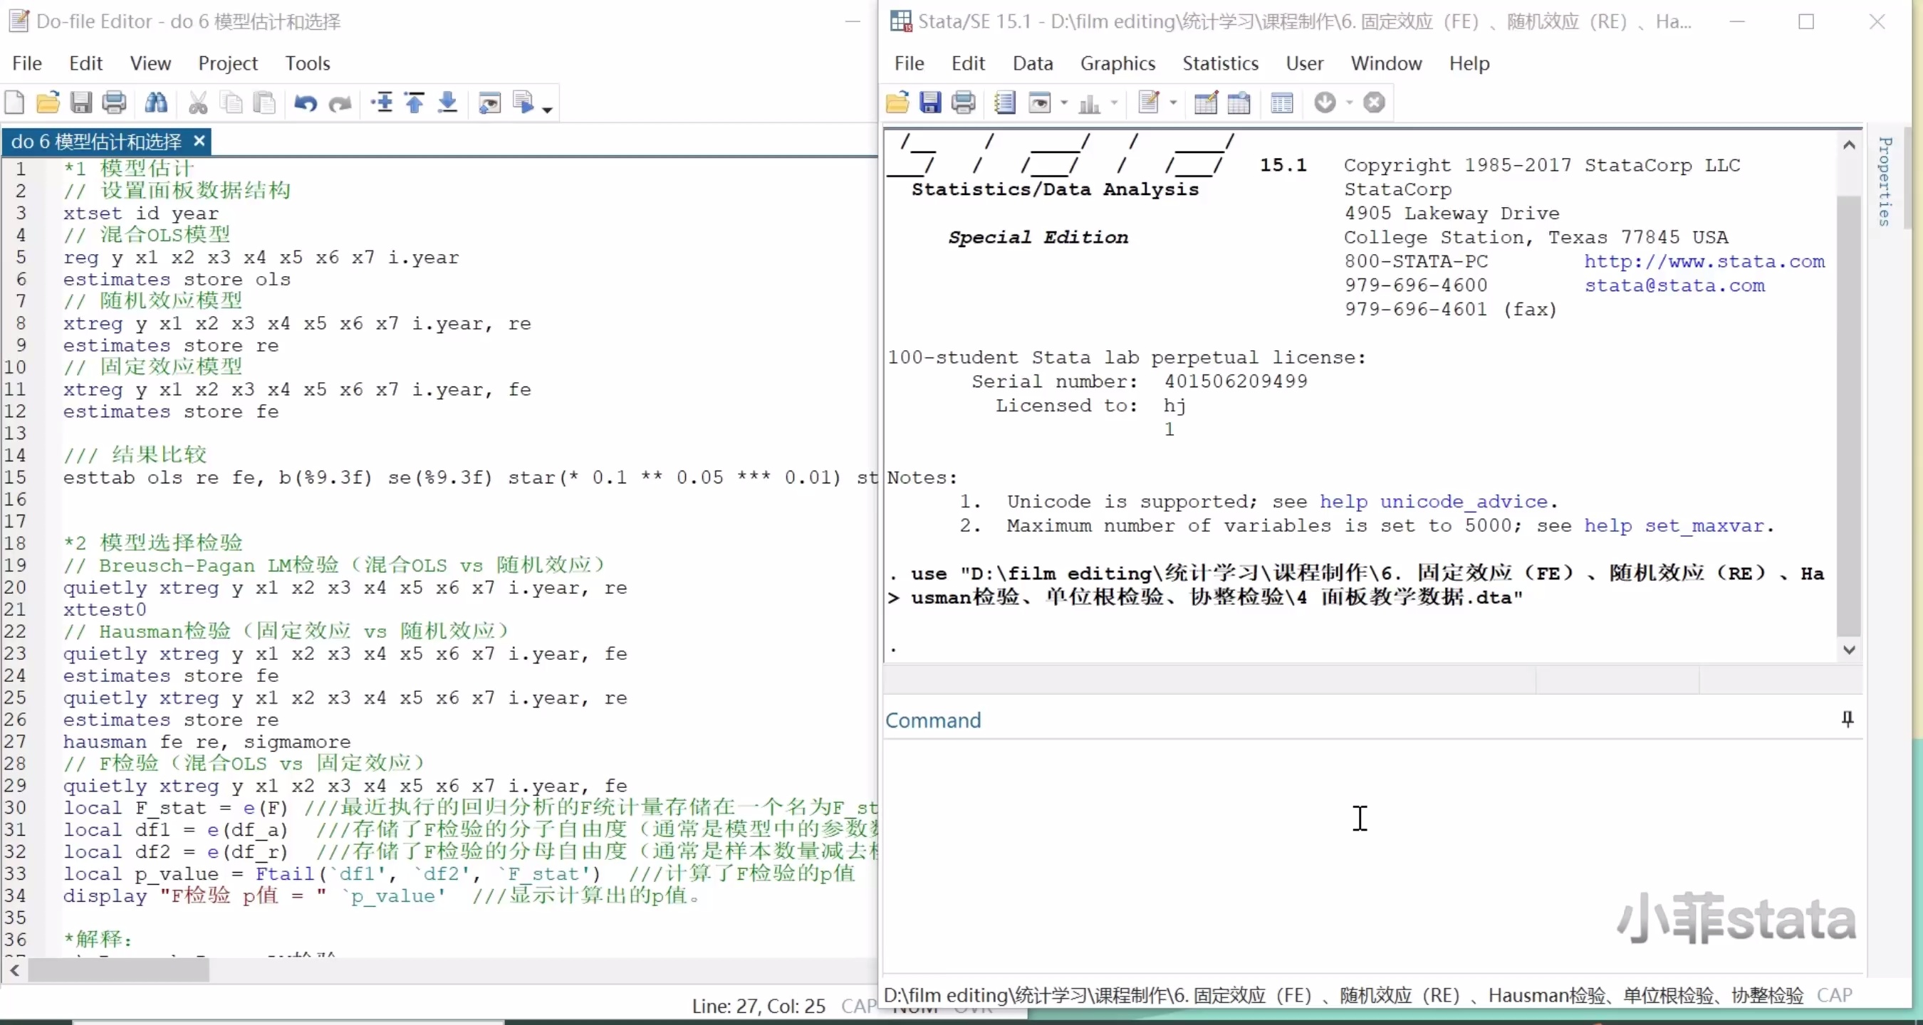Open the Tools menu in Do-file Editor
Viewport: 1923px width, 1025px height.
coord(308,63)
